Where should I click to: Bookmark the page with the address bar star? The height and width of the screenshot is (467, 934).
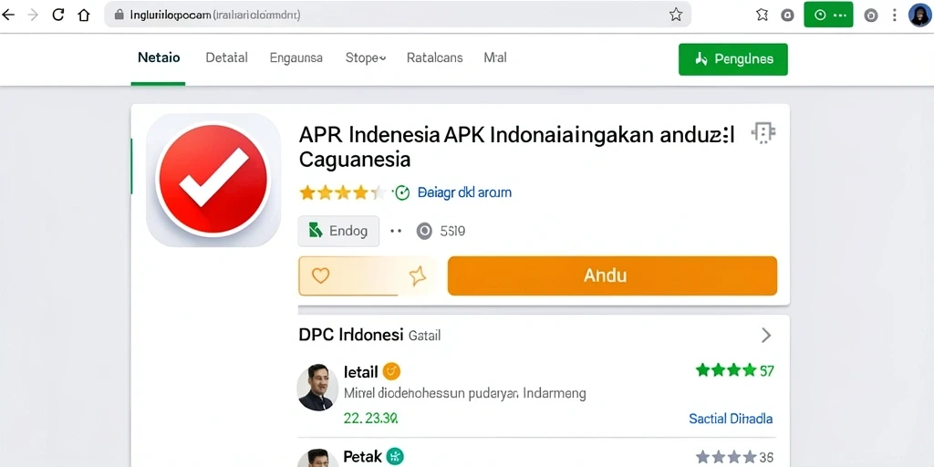coord(676,15)
